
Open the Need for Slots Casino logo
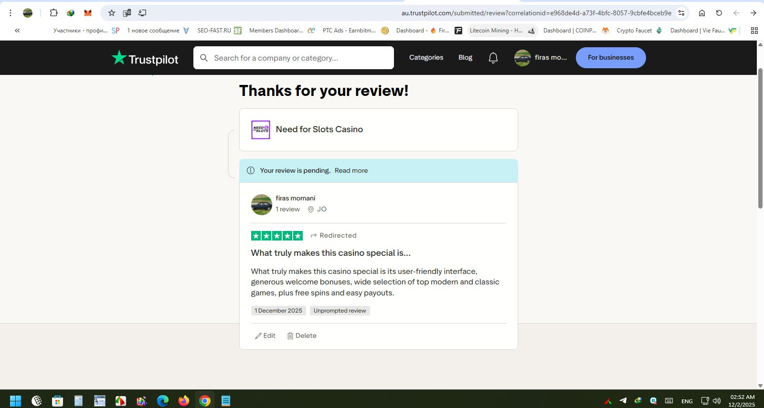click(261, 130)
